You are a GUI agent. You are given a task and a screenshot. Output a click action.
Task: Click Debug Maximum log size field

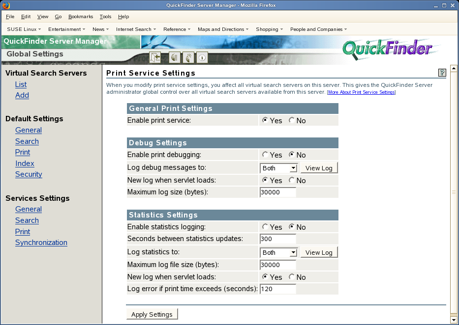pos(278,192)
